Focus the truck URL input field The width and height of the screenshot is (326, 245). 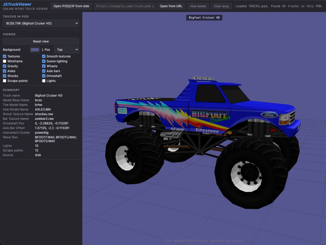pyautogui.click(x=125, y=6)
